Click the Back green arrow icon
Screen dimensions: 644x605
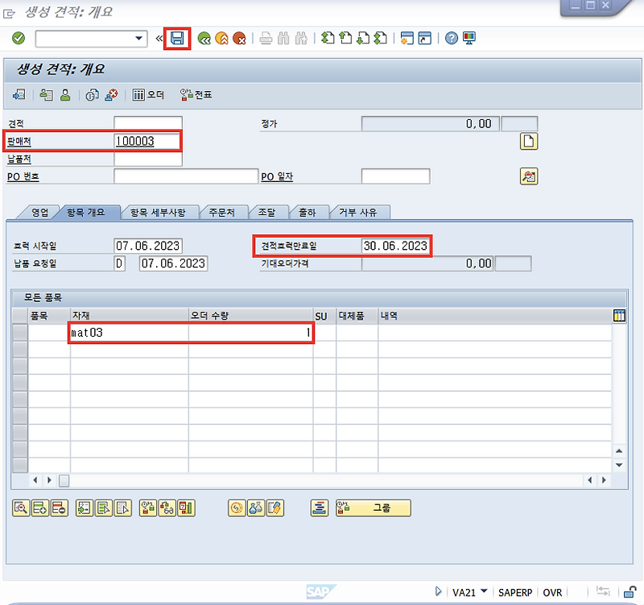(x=206, y=38)
